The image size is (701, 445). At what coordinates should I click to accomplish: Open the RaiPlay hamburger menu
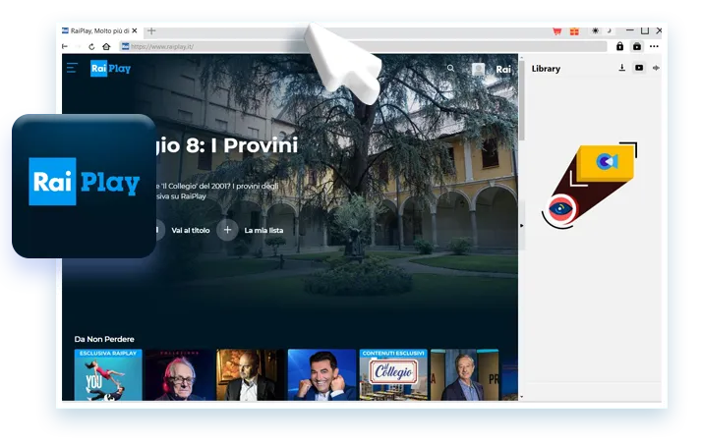72,68
